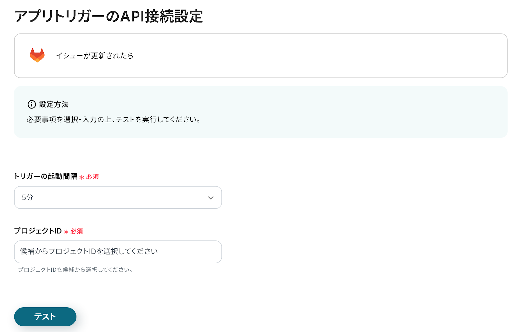Screen dimensions: 519x332
Task: Click the プロジェクトID field label
Action: click(38, 231)
